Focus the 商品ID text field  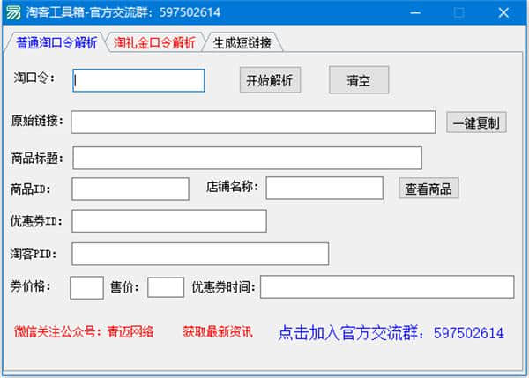pyautogui.click(x=130, y=189)
